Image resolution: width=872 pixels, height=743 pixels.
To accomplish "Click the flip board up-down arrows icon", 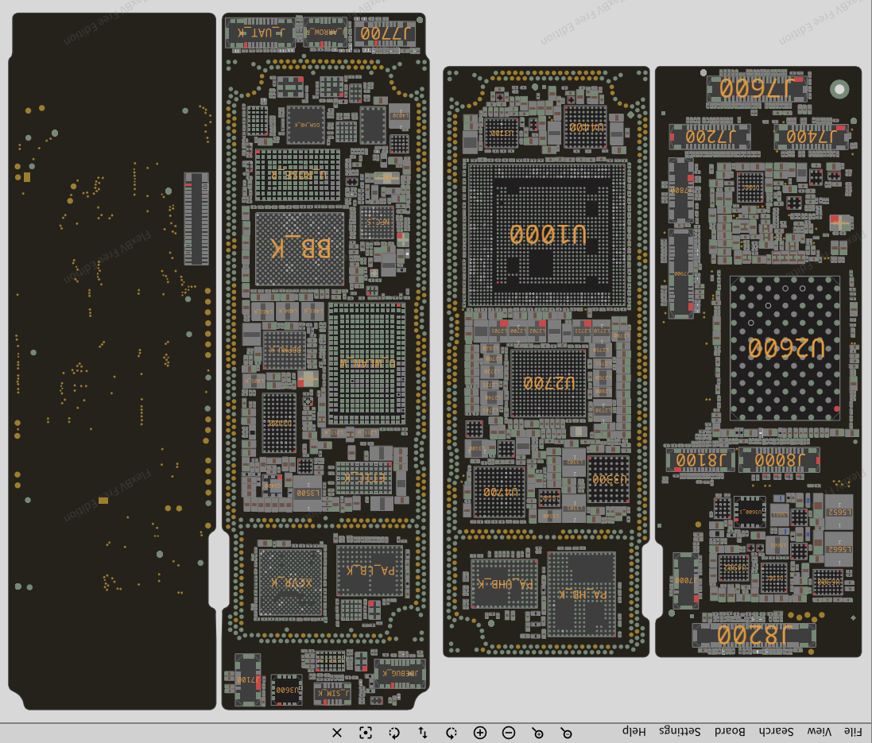I will (x=423, y=733).
